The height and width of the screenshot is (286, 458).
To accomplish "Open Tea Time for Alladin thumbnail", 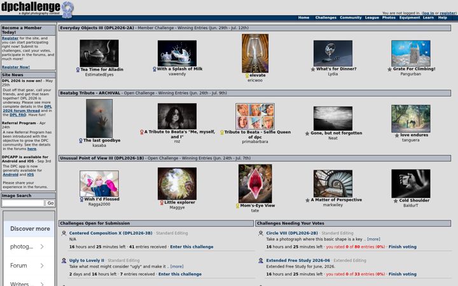I will tap(99, 53).
